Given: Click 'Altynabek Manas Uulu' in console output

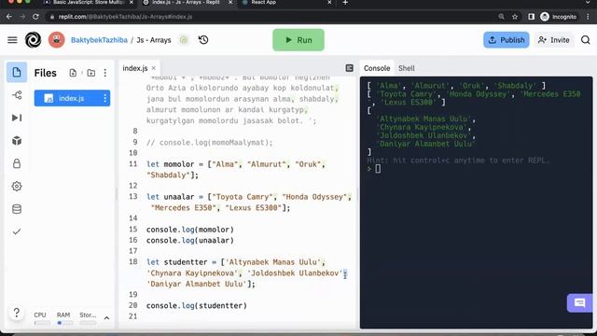Looking at the screenshot, I should pos(425,119).
